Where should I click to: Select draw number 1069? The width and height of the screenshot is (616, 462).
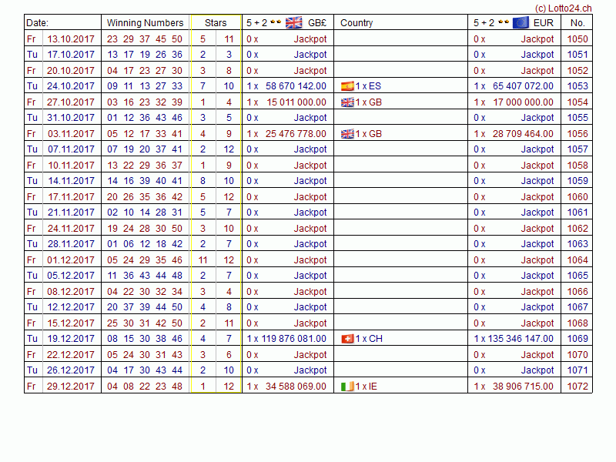[577, 339]
